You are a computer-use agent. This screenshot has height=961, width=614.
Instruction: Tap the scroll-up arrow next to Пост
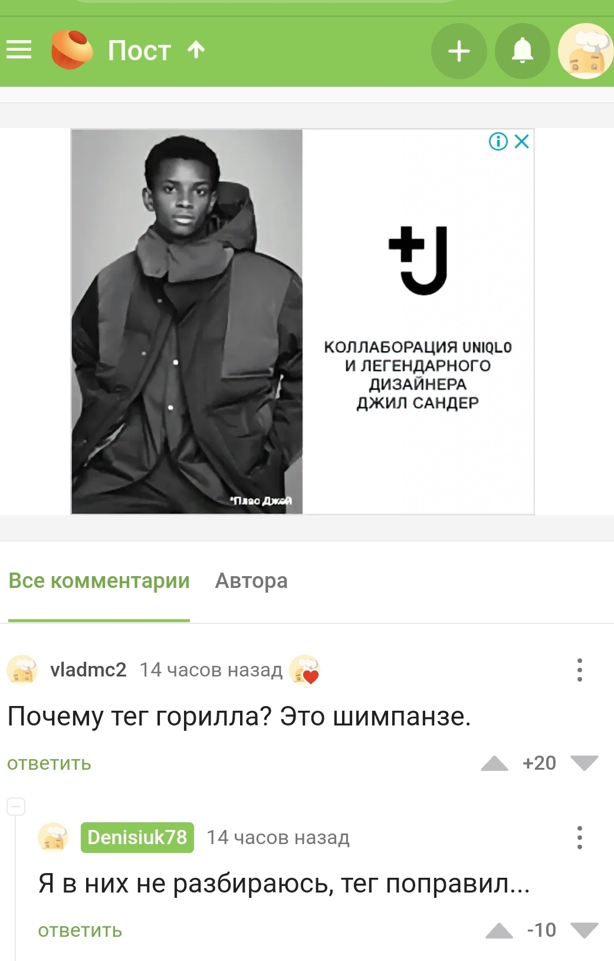(196, 50)
